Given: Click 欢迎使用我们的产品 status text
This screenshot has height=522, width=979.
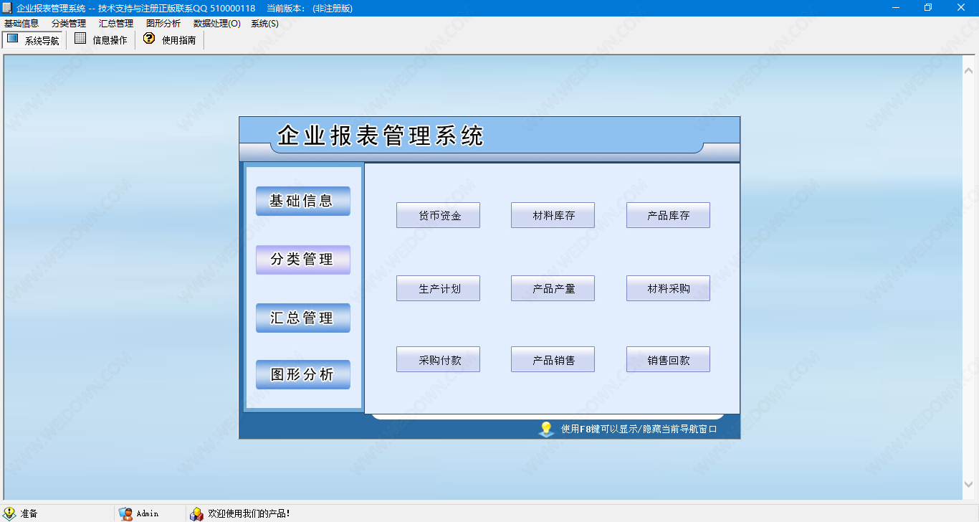Looking at the screenshot, I should click(249, 513).
